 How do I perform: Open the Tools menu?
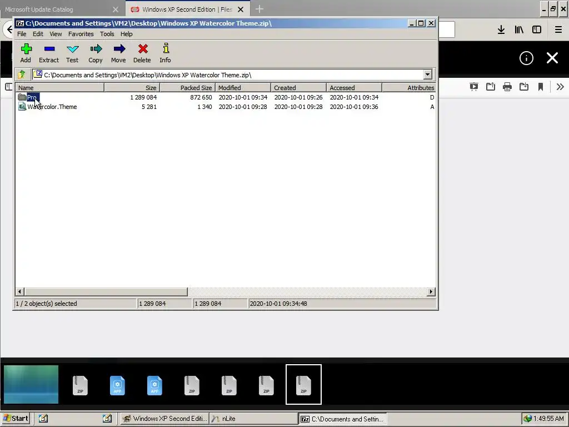[107, 34]
